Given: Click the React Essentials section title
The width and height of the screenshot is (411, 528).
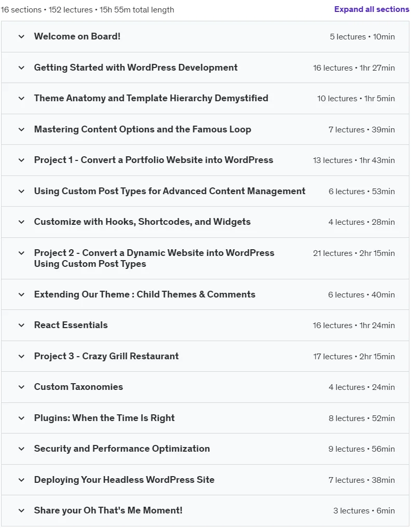Looking at the screenshot, I should click(71, 325).
